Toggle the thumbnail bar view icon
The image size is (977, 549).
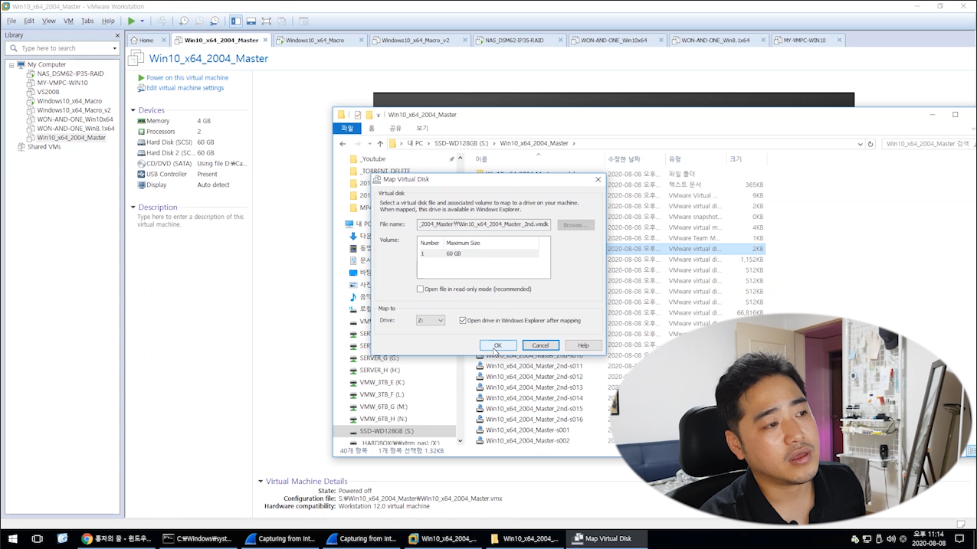click(x=251, y=21)
